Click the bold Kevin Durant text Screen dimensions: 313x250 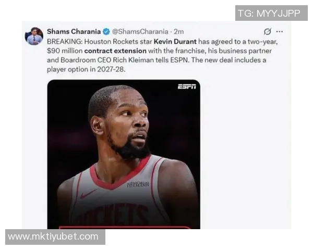pos(175,42)
